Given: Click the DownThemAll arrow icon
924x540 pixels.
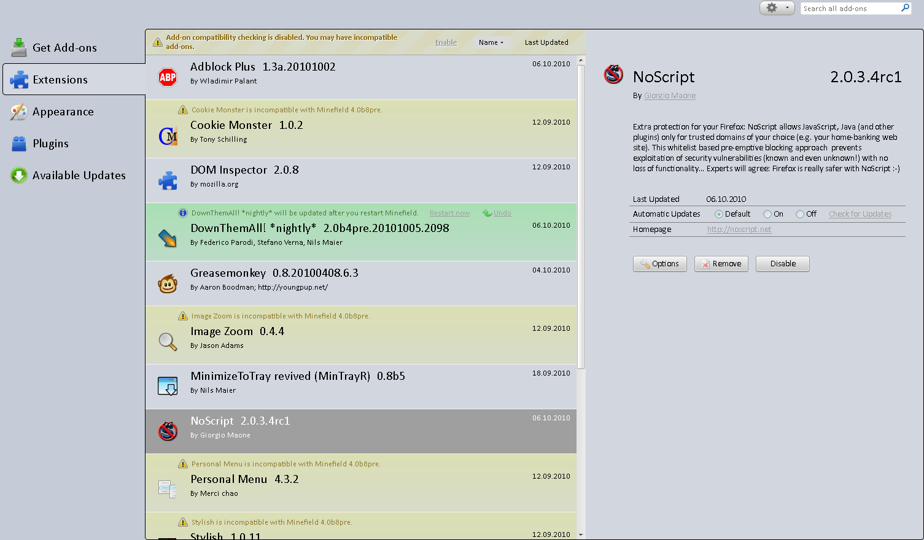Looking at the screenshot, I should coord(168,238).
